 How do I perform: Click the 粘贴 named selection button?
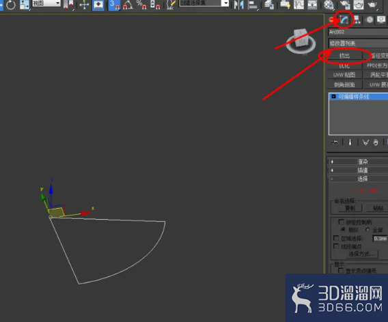378,208
